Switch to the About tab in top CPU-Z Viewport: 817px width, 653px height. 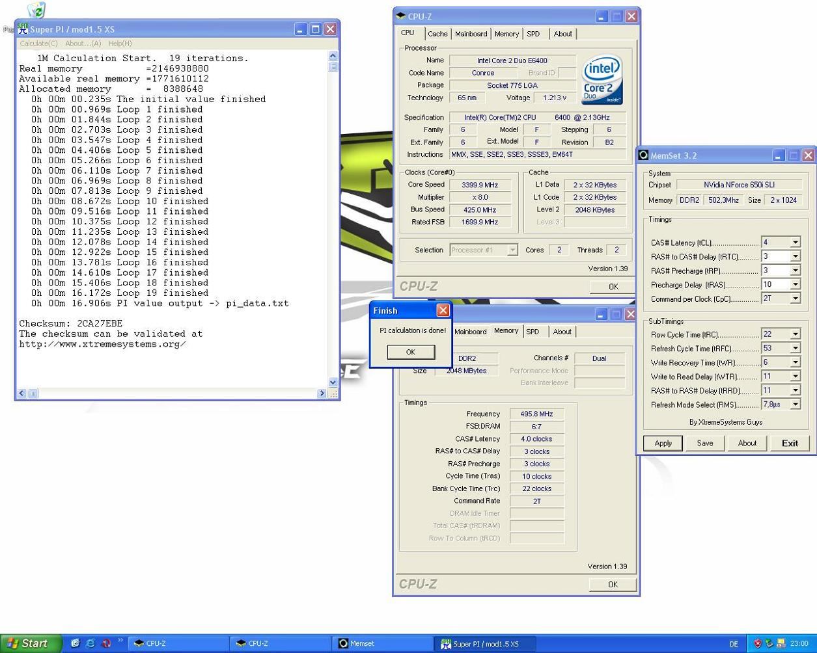click(x=563, y=34)
